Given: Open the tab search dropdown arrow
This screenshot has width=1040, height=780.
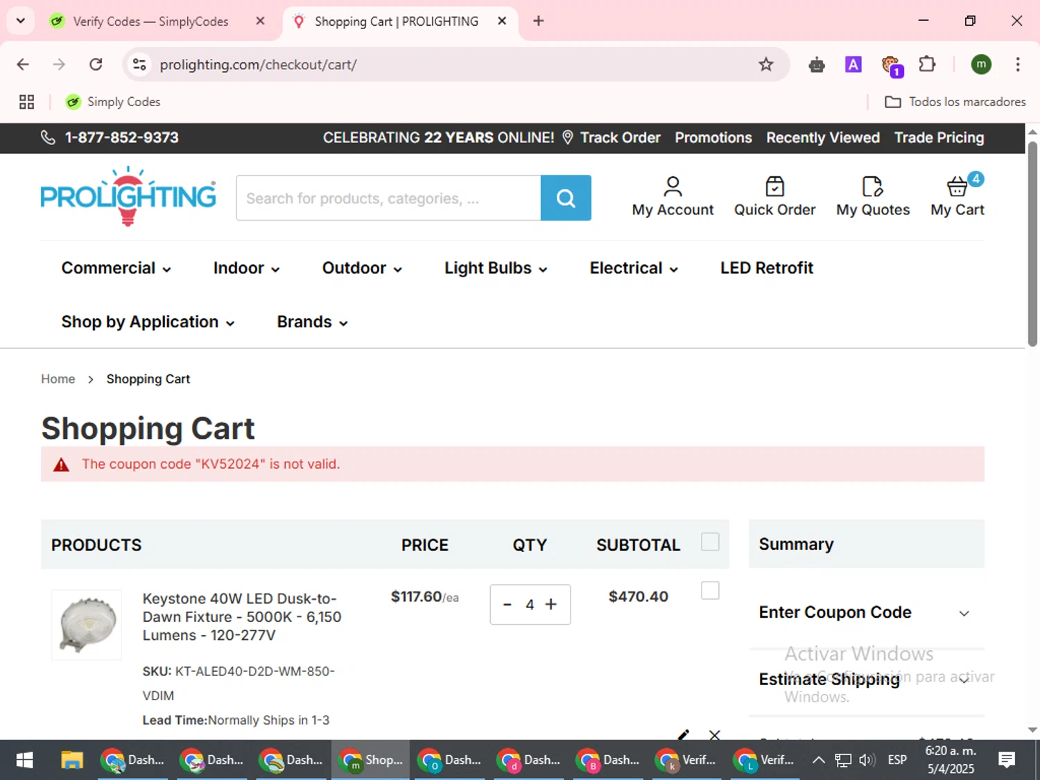Looking at the screenshot, I should tap(21, 21).
